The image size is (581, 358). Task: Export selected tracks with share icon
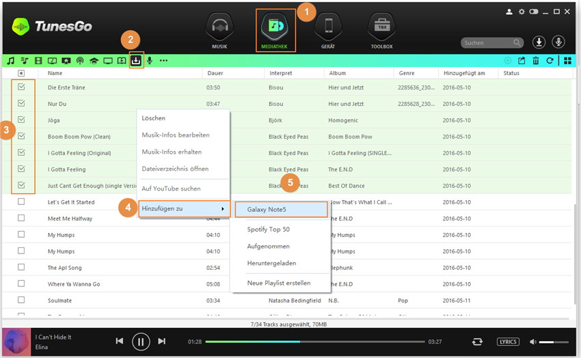coord(522,61)
